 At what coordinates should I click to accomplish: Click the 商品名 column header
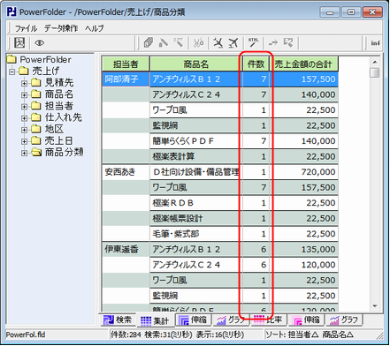196,64
